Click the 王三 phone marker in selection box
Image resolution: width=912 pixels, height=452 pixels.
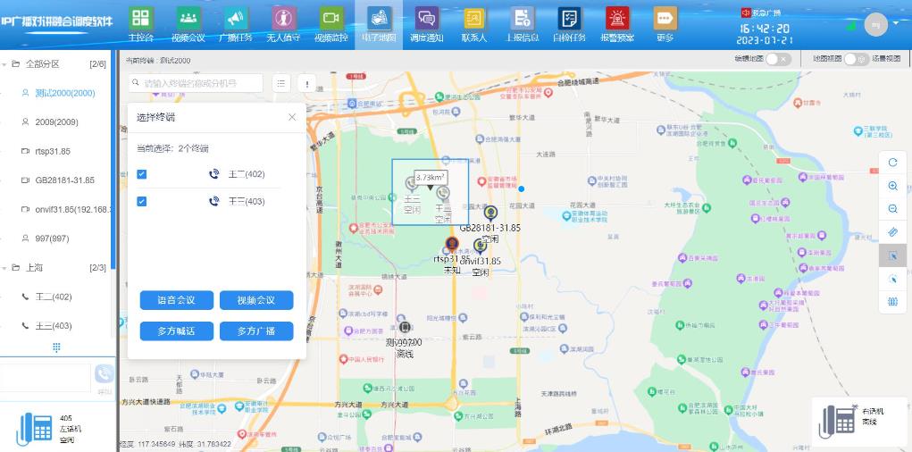pyautogui.click(x=443, y=194)
